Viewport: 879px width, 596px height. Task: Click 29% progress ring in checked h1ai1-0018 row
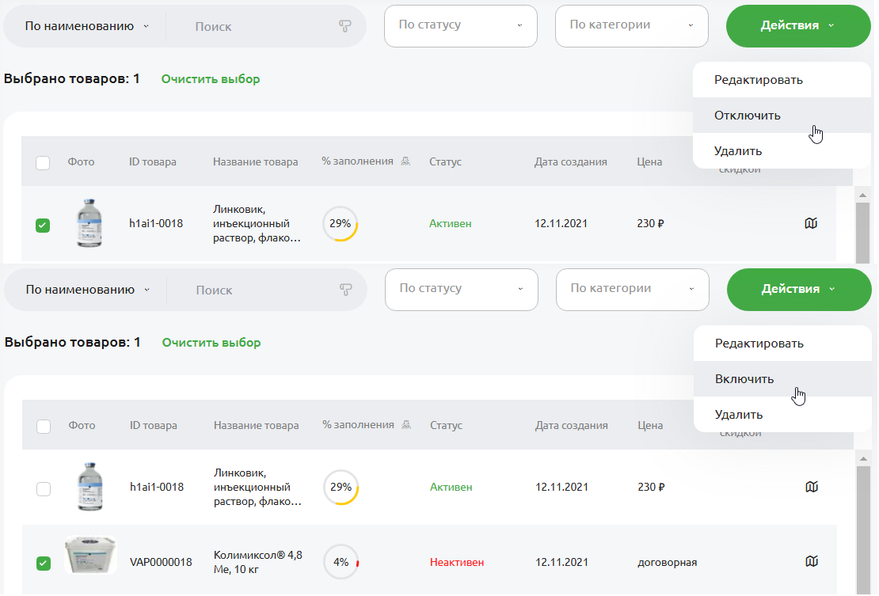[x=341, y=223]
